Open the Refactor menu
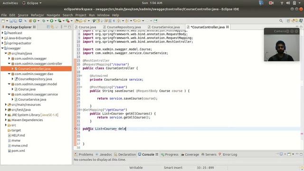Image resolution: width=304 pixels, height=171 pixels. (x=38, y=15)
